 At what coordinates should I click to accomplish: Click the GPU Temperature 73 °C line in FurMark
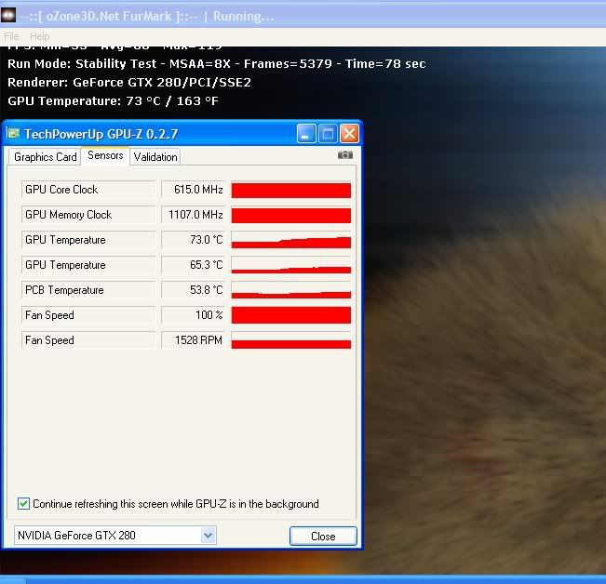[x=113, y=100]
